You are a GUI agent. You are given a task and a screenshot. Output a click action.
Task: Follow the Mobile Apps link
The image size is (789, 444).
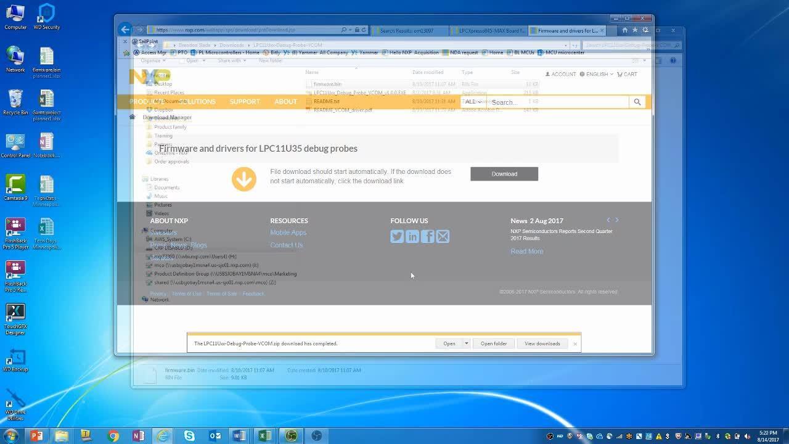(x=288, y=232)
